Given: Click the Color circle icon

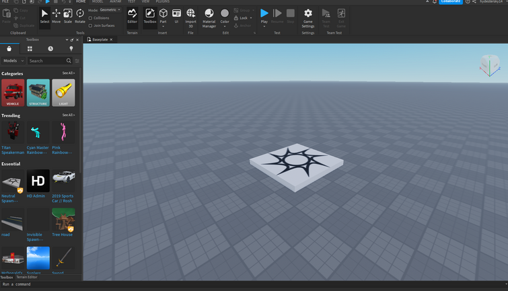Looking at the screenshot, I should [225, 13].
